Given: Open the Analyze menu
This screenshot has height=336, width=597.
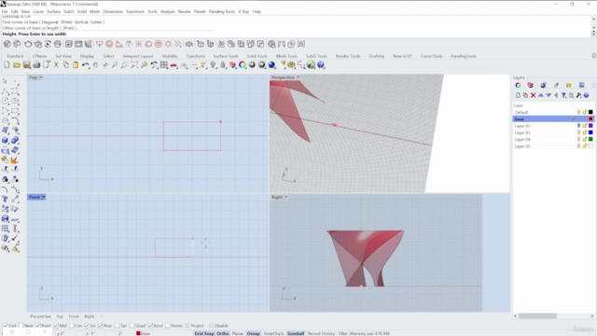Looking at the screenshot, I should pos(168,11).
